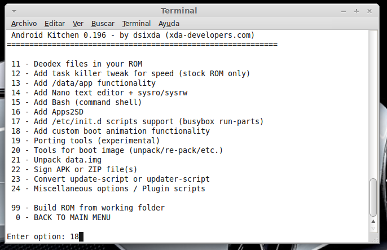Open the Archivo menu
The image size is (387, 250).
(x=24, y=23)
